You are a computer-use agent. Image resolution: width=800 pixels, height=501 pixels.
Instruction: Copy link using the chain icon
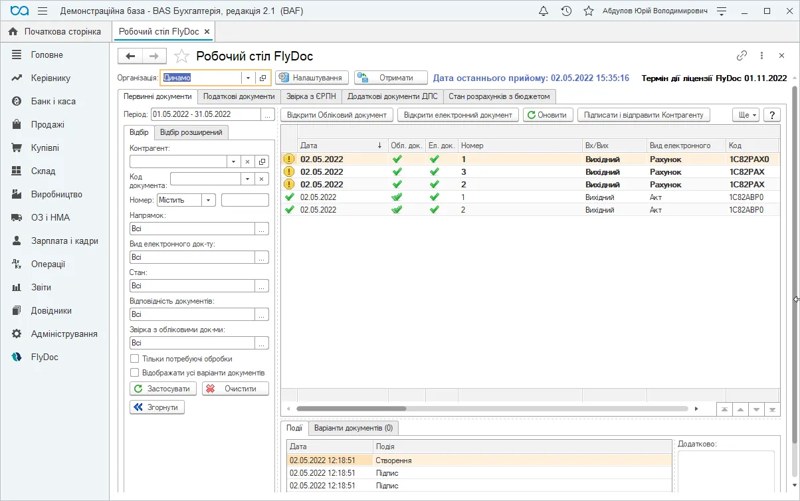pos(742,56)
